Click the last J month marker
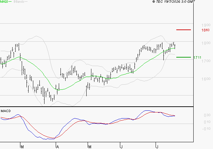 pyautogui.click(x=157, y=147)
